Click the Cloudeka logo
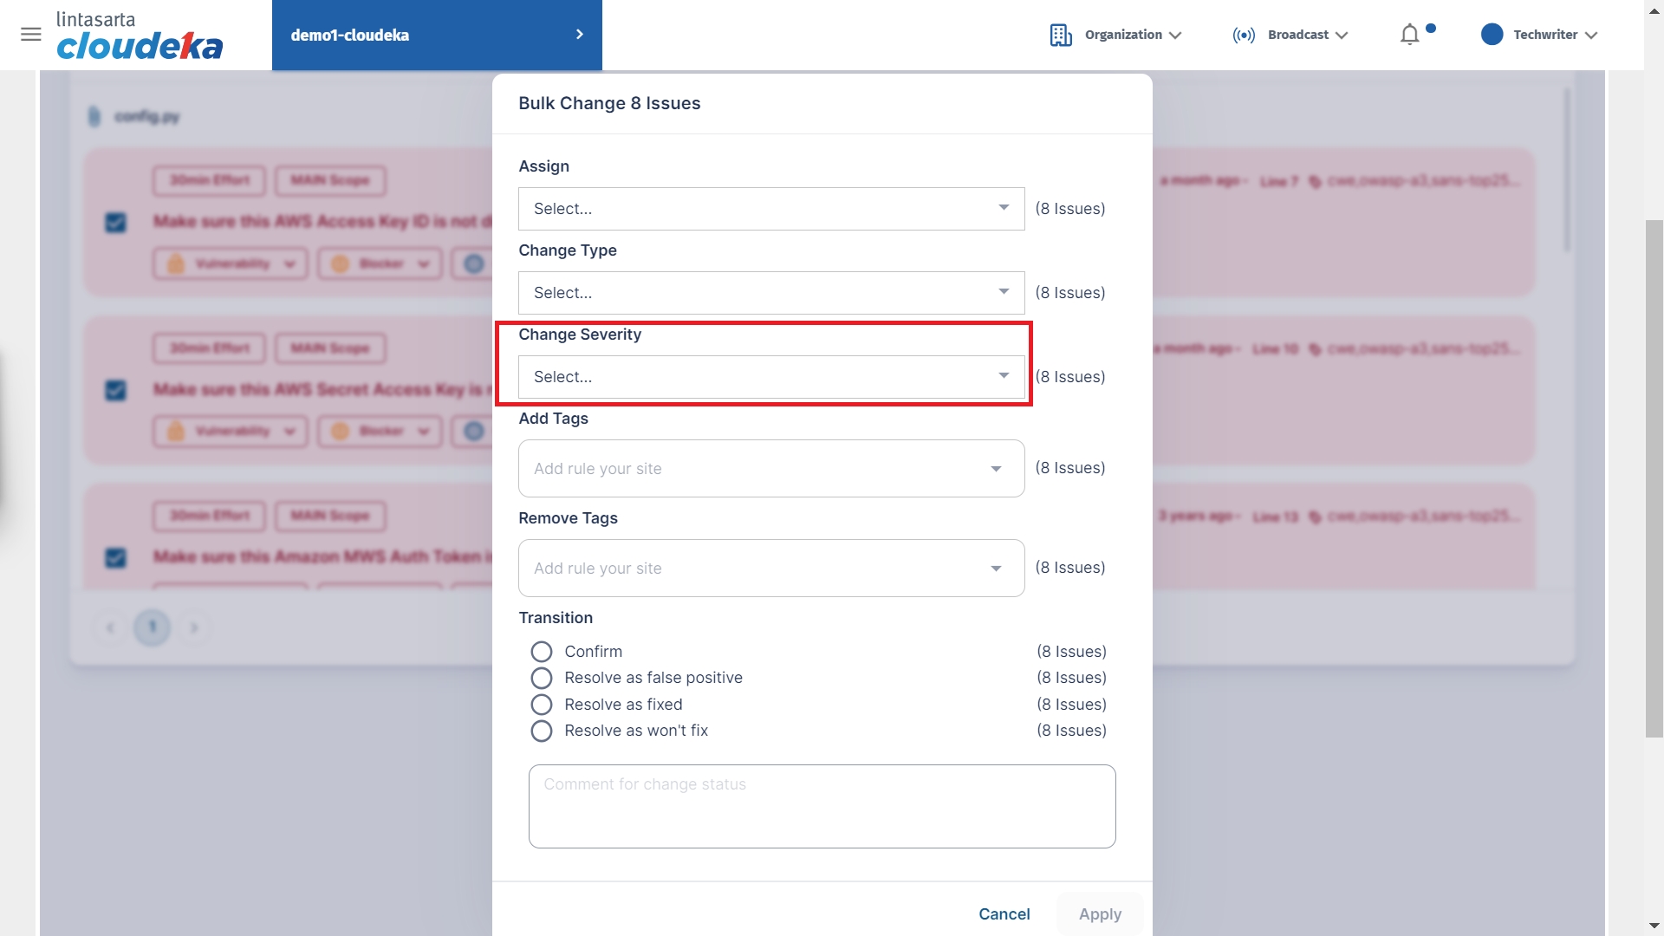This screenshot has width=1664, height=936. pyautogui.click(x=140, y=36)
